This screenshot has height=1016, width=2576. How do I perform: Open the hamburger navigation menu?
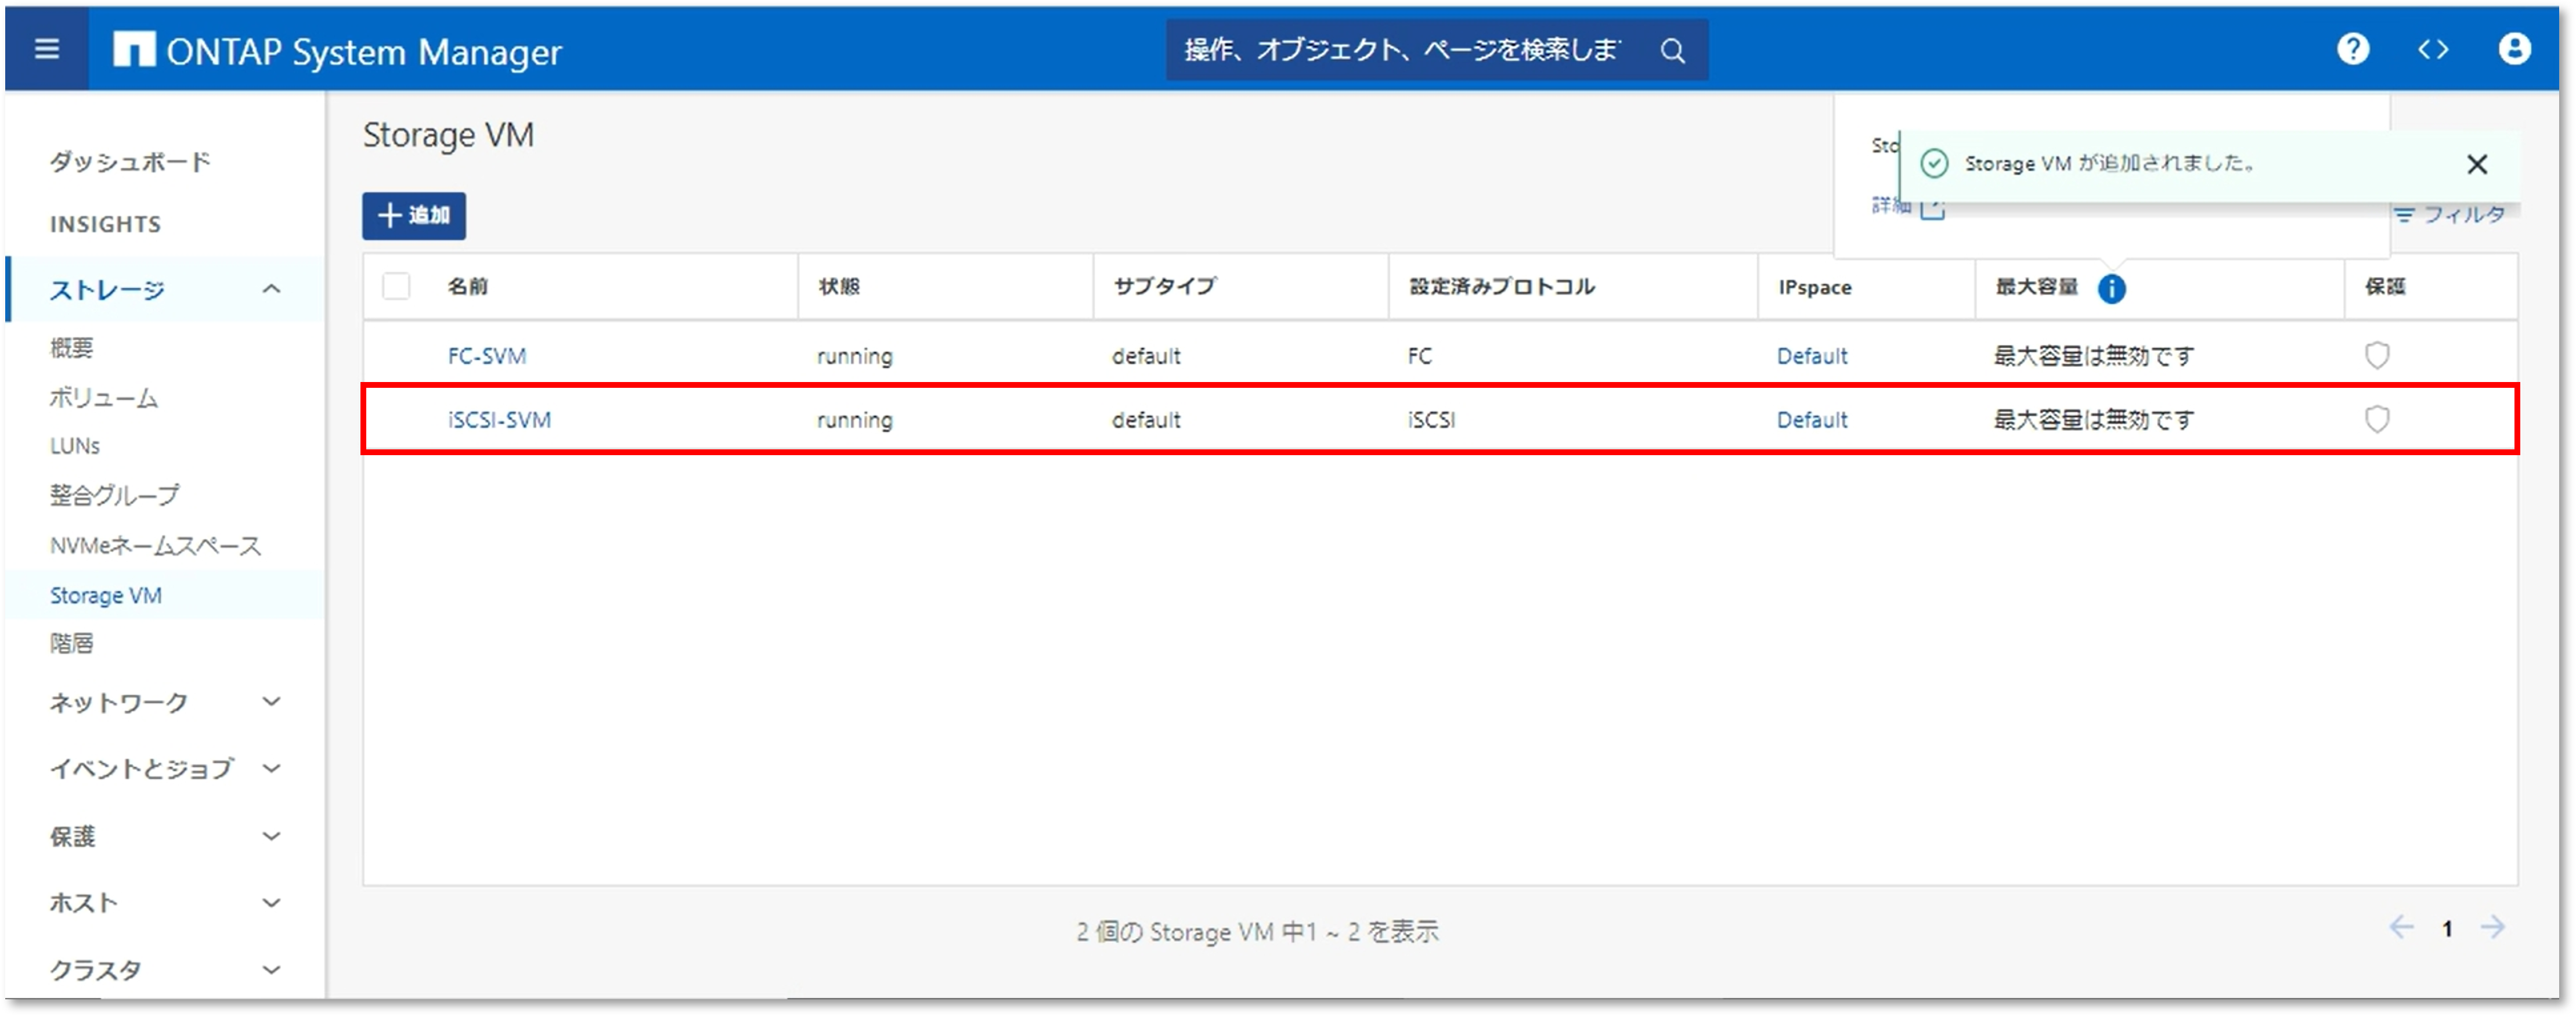pos(46,49)
